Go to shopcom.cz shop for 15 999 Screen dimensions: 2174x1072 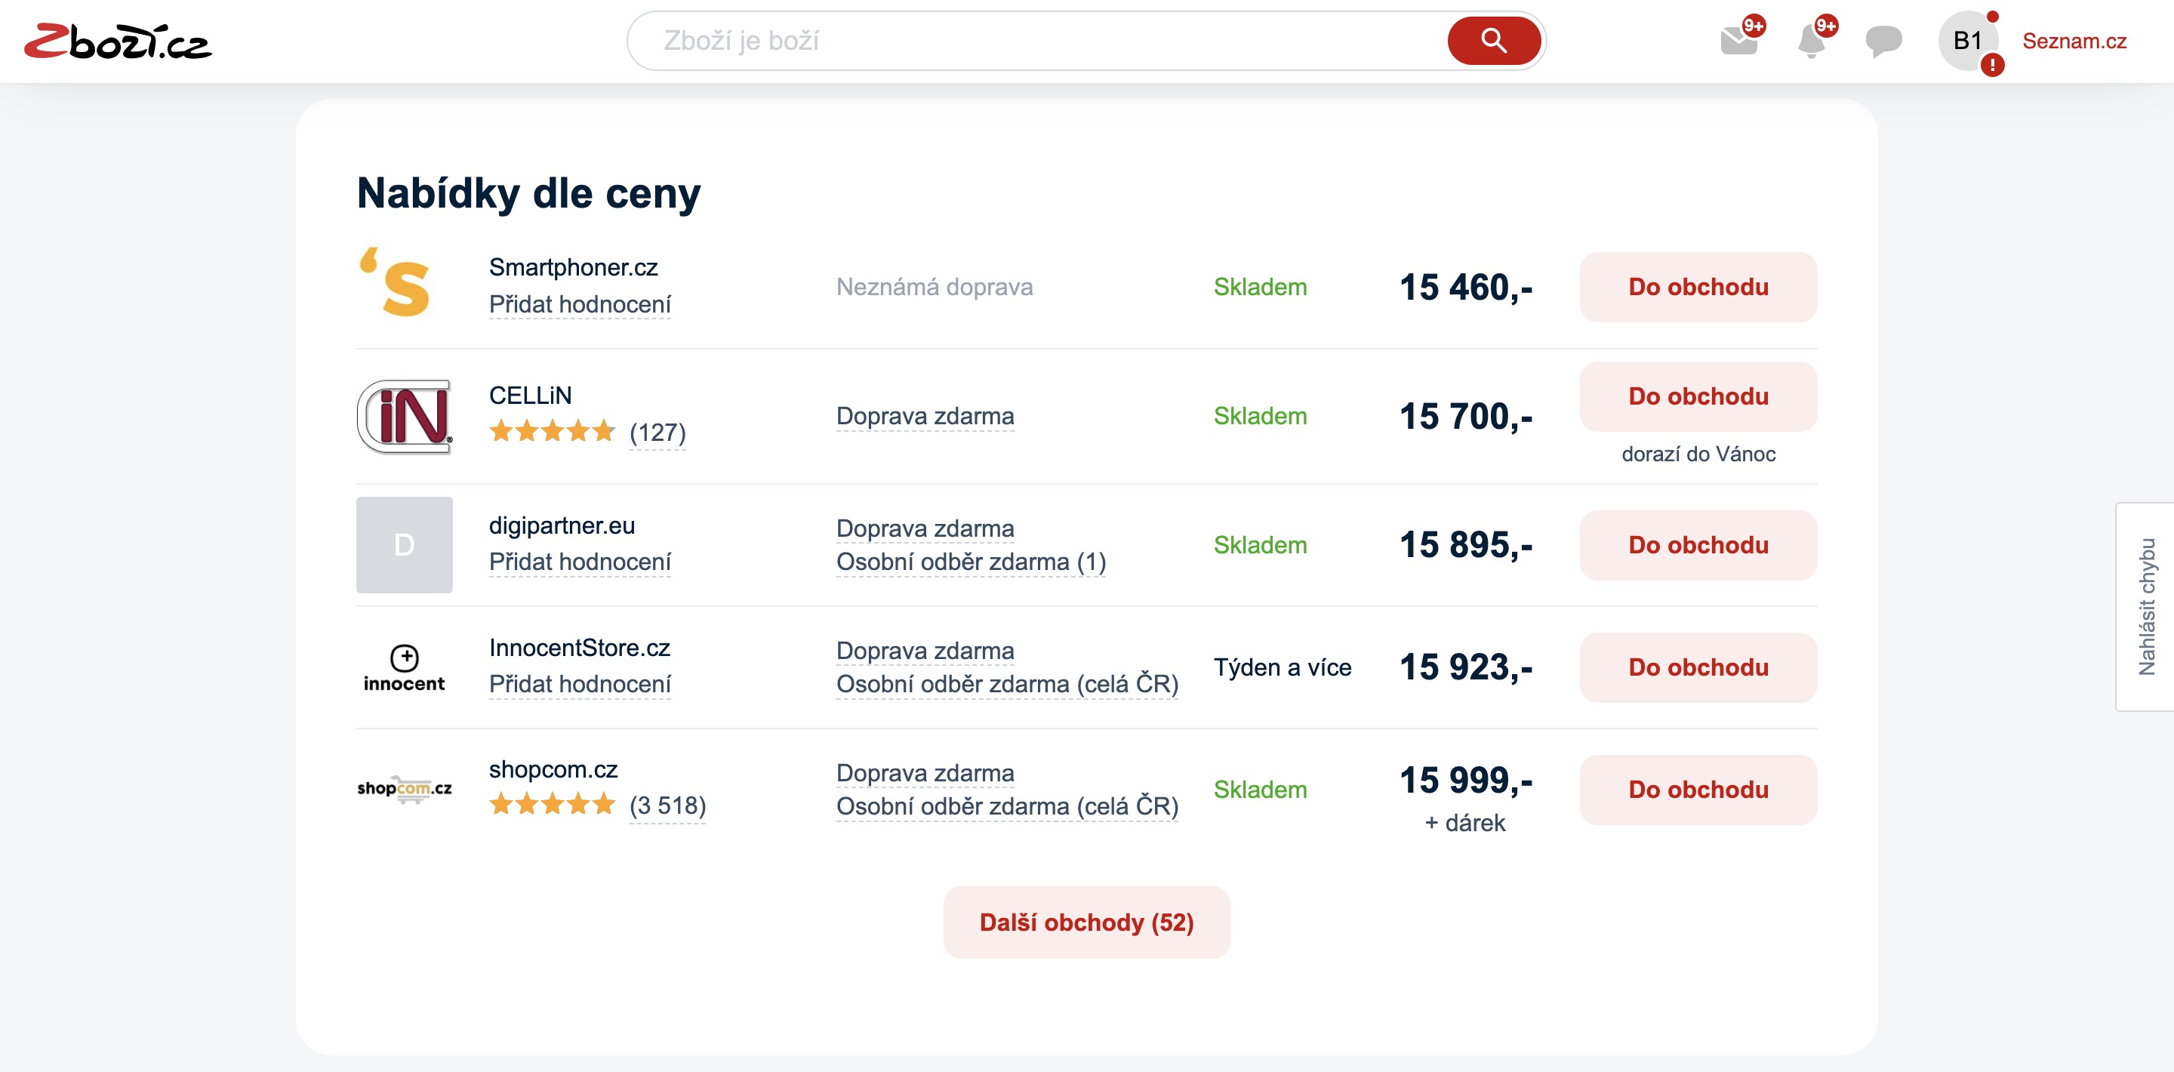[x=1698, y=790]
